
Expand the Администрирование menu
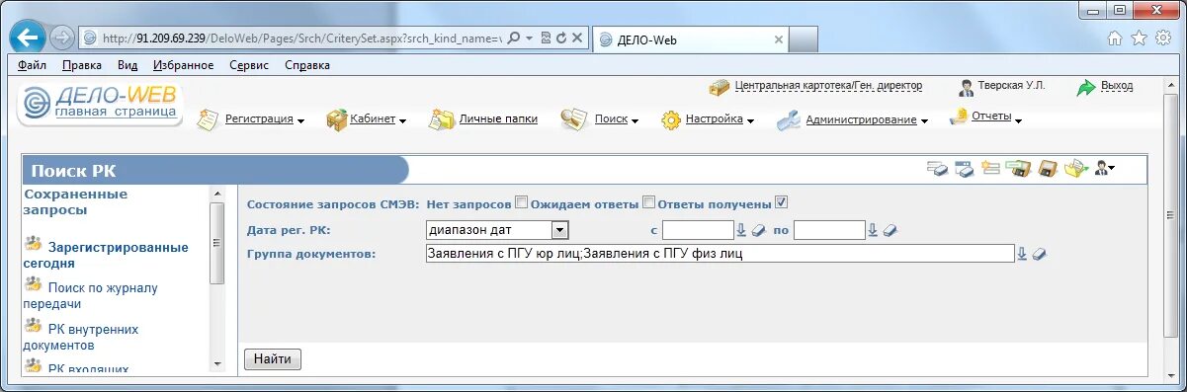click(x=925, y=121)
